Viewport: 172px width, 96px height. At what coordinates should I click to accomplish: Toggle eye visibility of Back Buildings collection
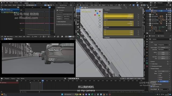169,23
